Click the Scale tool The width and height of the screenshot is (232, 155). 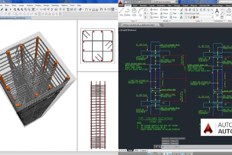164,17
